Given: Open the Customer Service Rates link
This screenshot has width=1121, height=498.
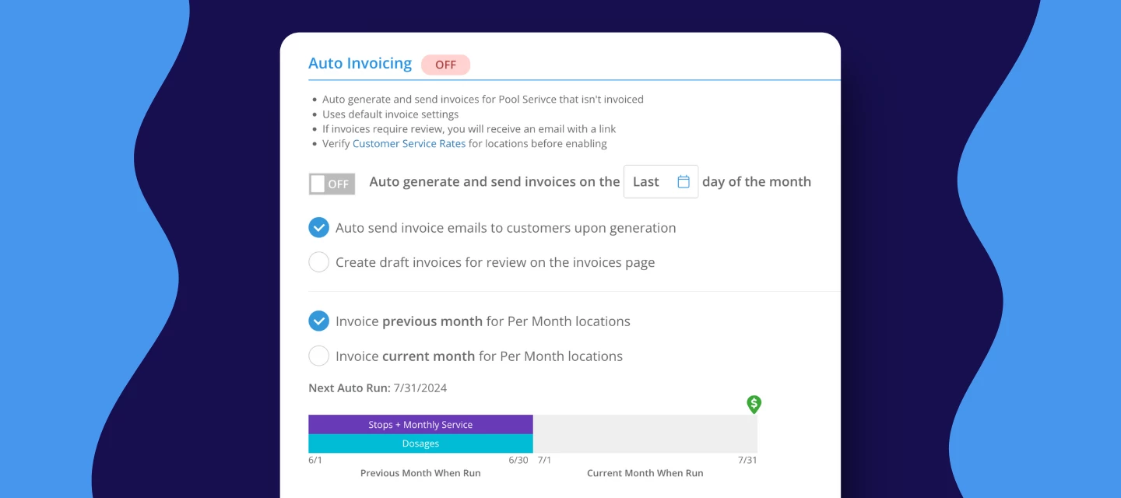Looking at the screenshot, I should coord(409,143).
